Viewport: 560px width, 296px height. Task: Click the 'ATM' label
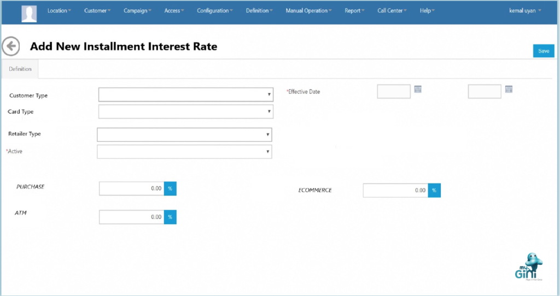pos(21,213)
